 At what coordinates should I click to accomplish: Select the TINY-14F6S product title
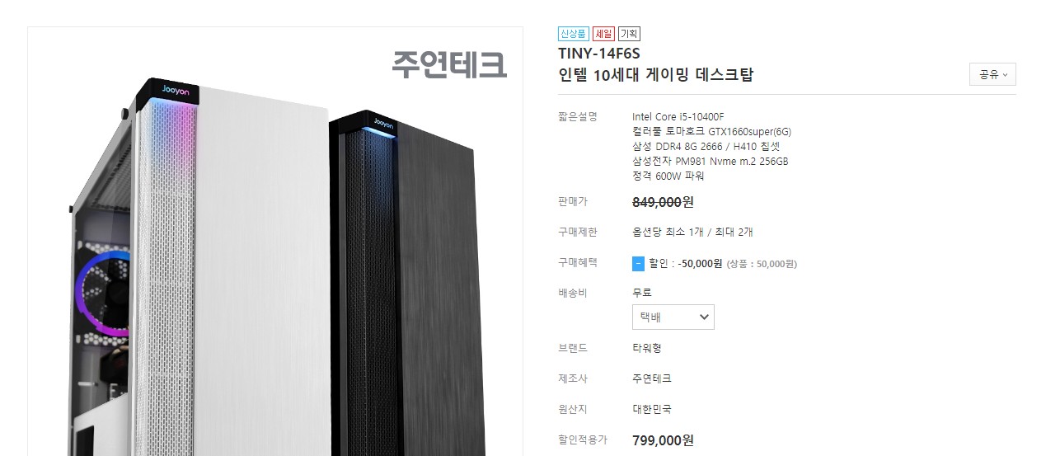598,54
